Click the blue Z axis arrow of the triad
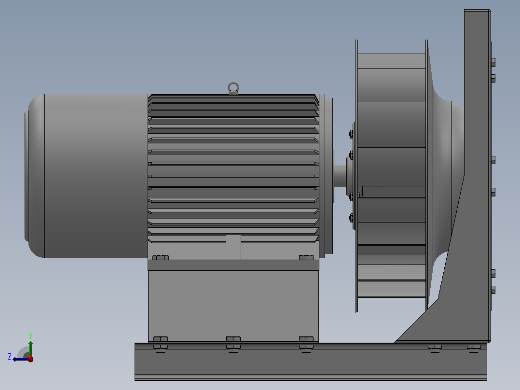The height and width of the screenshot is (390, 520). pos(21,359)
